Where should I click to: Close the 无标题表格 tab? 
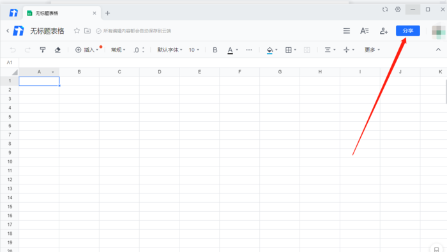coord(95,13)
